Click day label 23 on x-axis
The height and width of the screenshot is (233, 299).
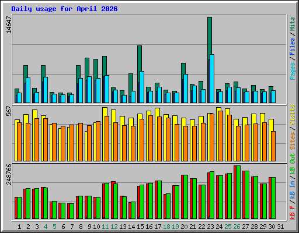point(210,227)
